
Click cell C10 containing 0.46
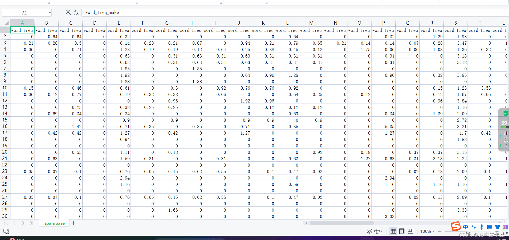(71, 88)
